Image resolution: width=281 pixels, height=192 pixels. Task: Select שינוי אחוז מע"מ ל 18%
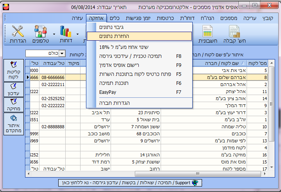point(139,47)
